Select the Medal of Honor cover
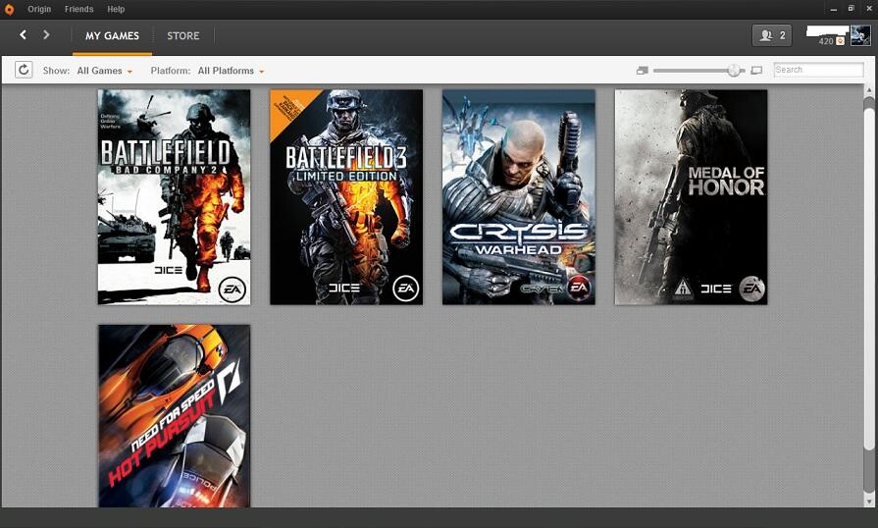878x528 pixels. (x=691, y=197)
